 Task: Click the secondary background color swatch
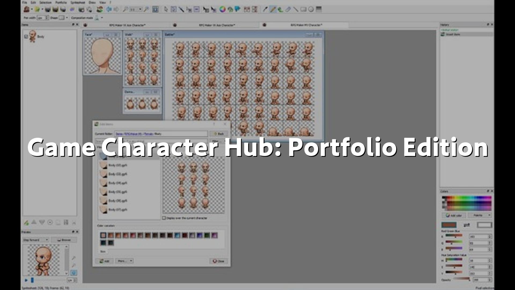(484, 225)
